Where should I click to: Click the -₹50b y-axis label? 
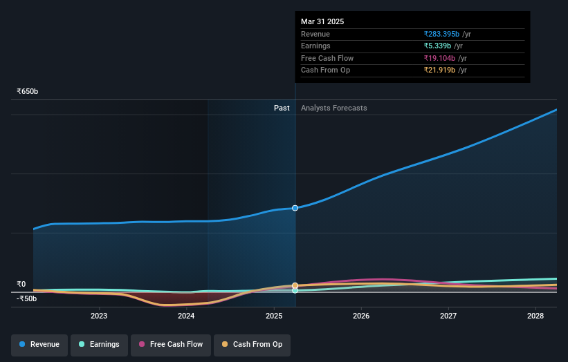pyautogui.click(x=27, y=298)
